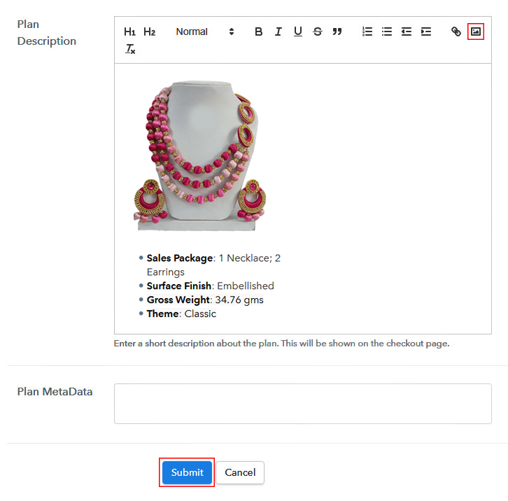
Task: Open the Normal text size dropdown
Action: 205,31
